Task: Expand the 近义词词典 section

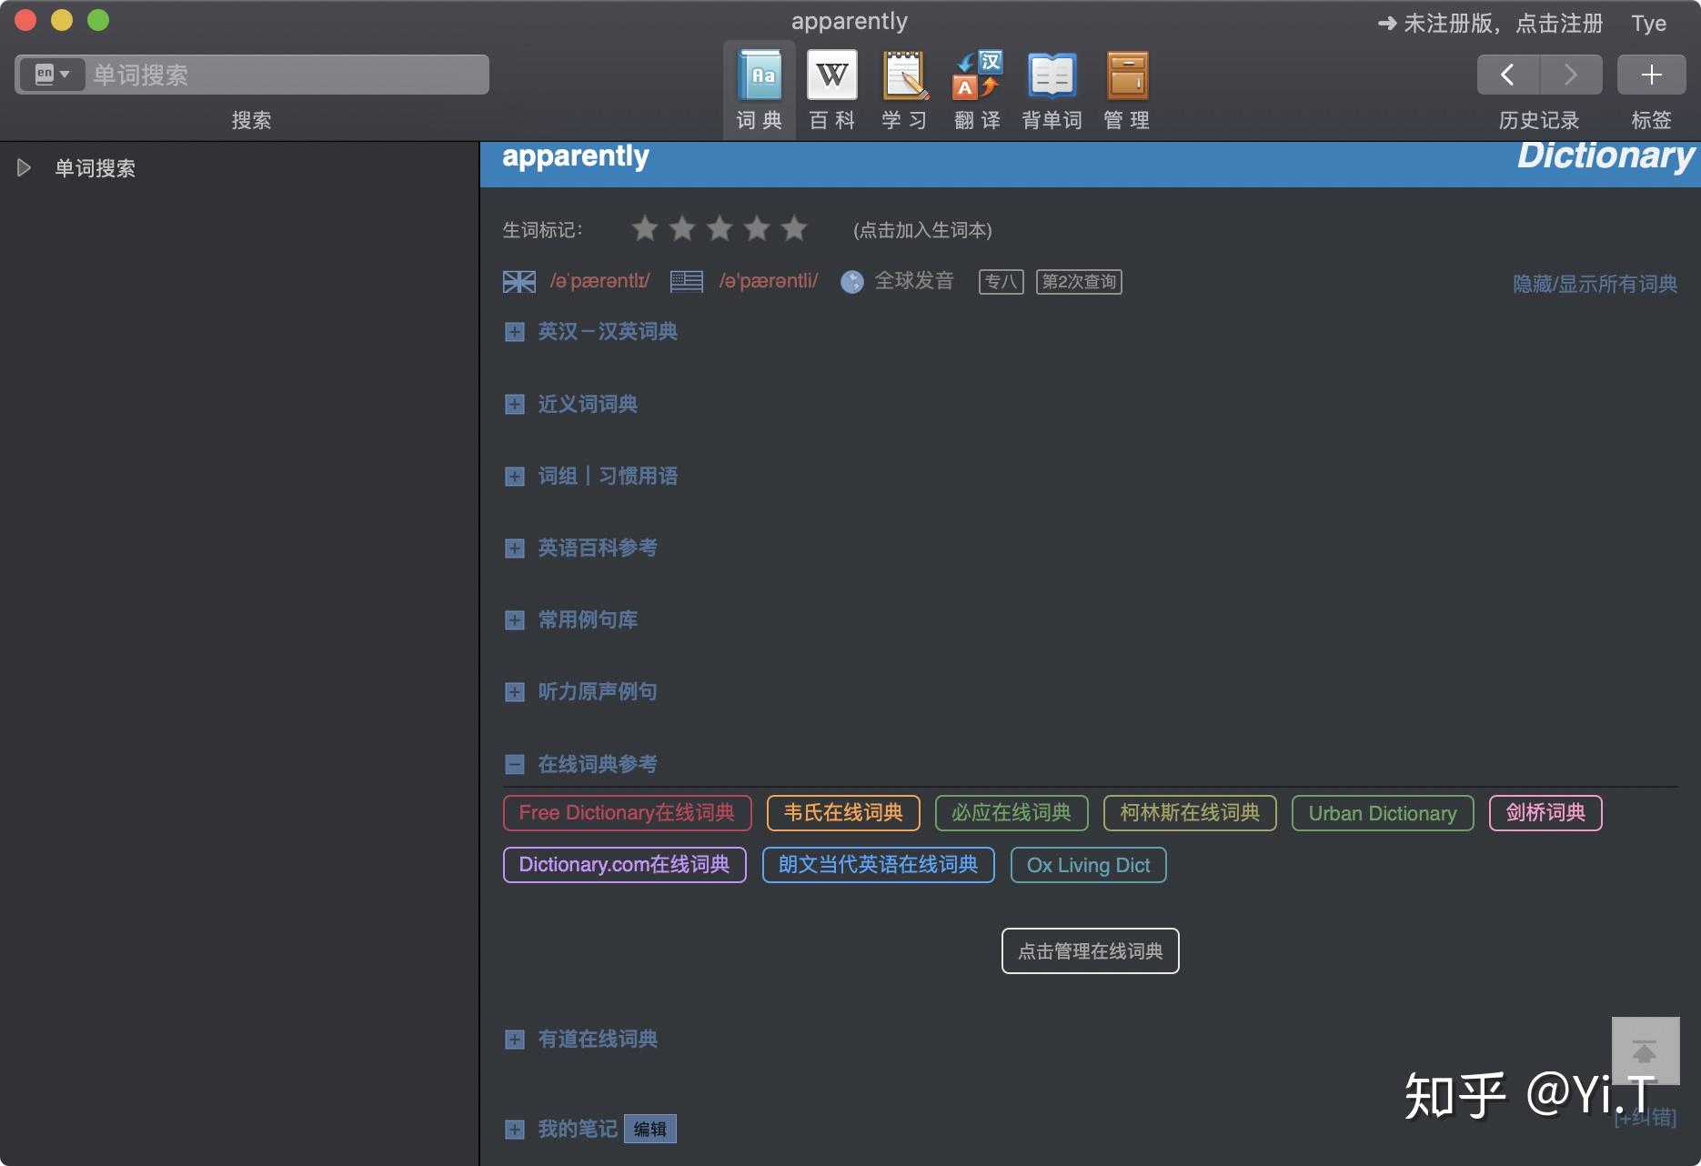Action: [515, 404]
